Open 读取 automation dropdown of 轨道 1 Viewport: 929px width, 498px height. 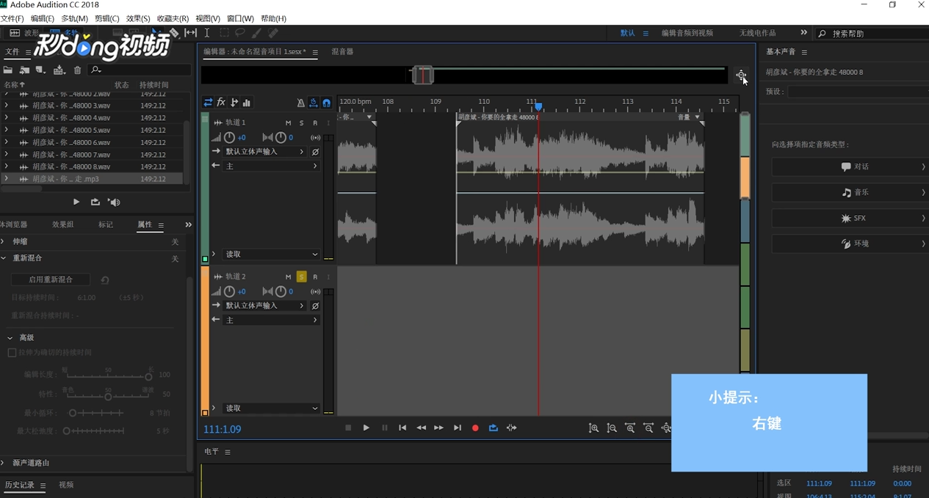point(272,255)
